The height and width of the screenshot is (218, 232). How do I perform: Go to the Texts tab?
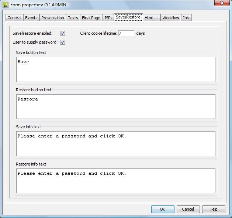click(x=73, y=18)
